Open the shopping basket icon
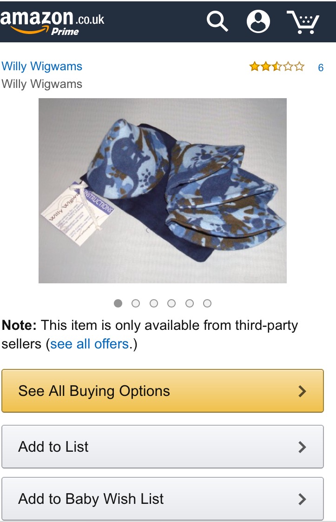This screenshot has width=336, height=522. [x=303, y=22]
